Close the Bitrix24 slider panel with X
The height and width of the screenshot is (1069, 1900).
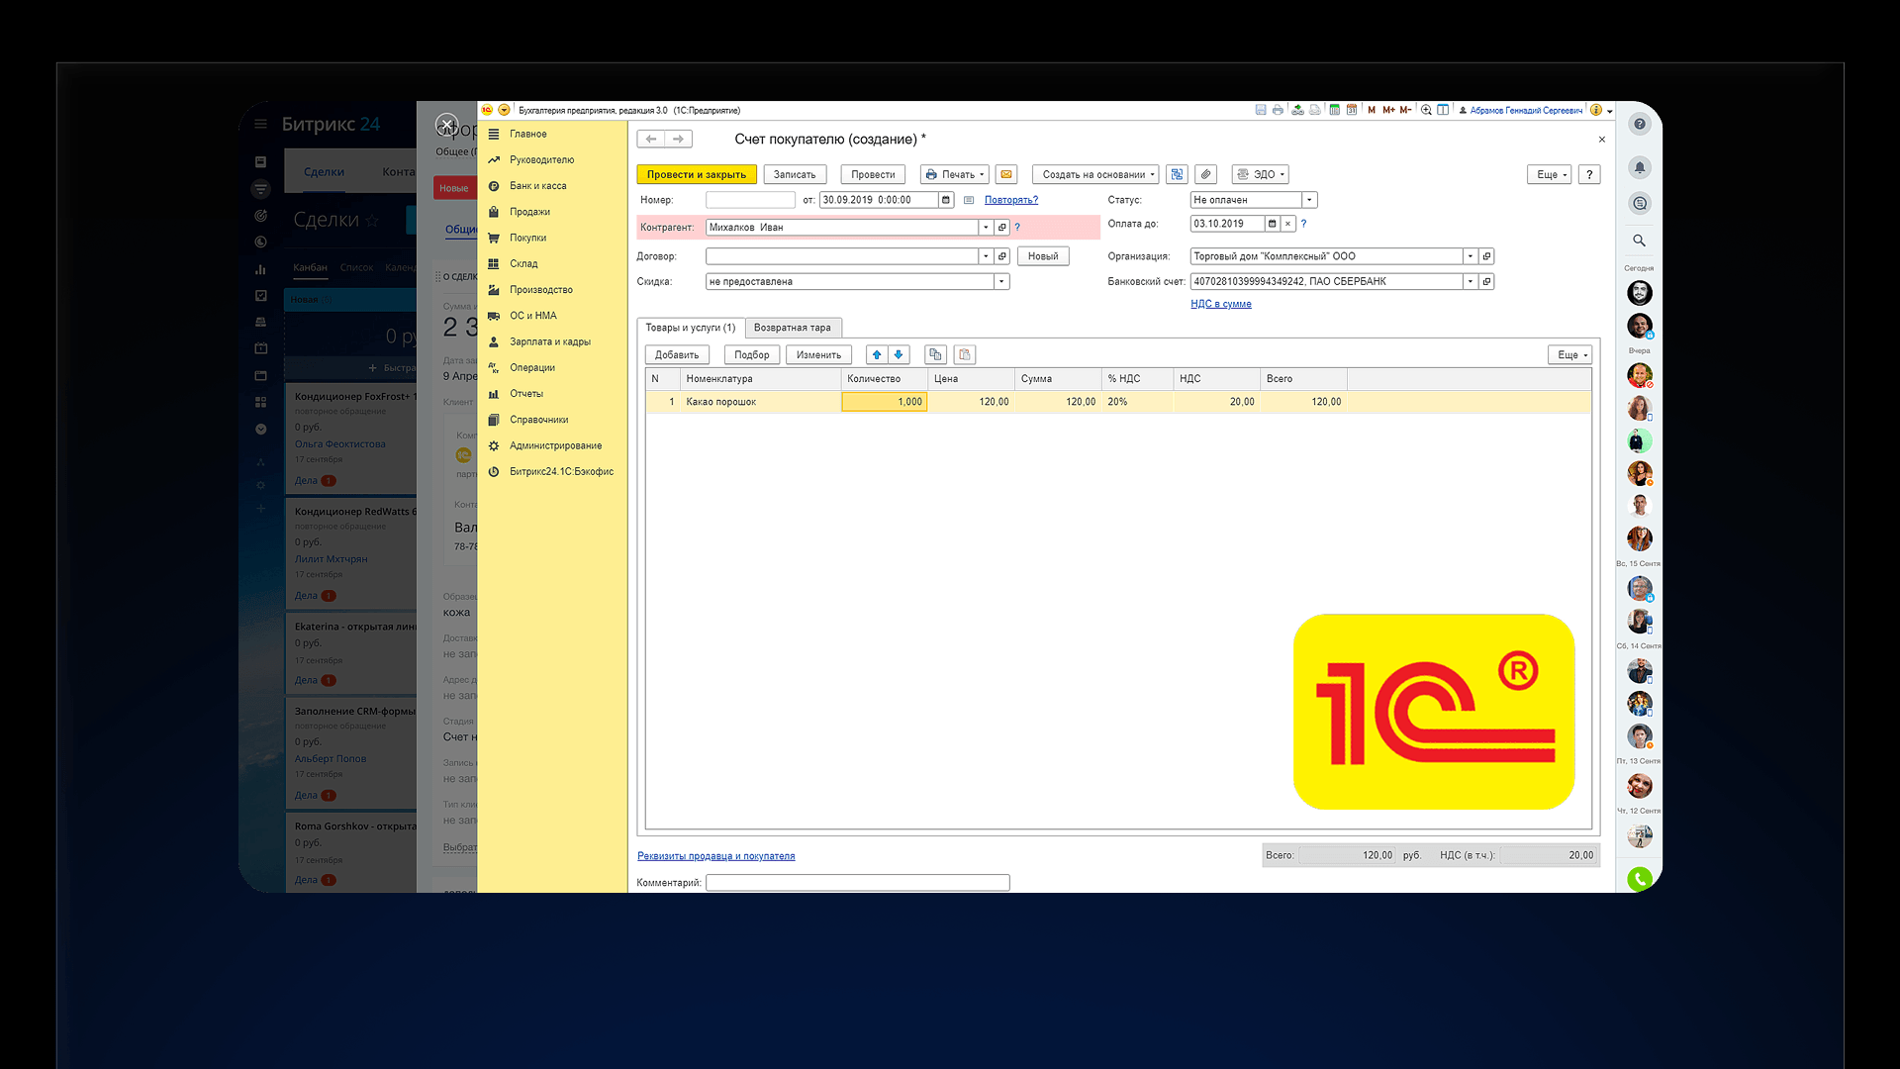click(447, 126)
